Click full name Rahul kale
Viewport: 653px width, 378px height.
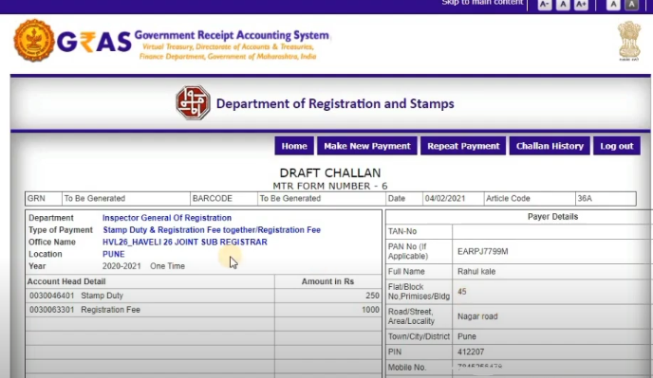point(476,272)
